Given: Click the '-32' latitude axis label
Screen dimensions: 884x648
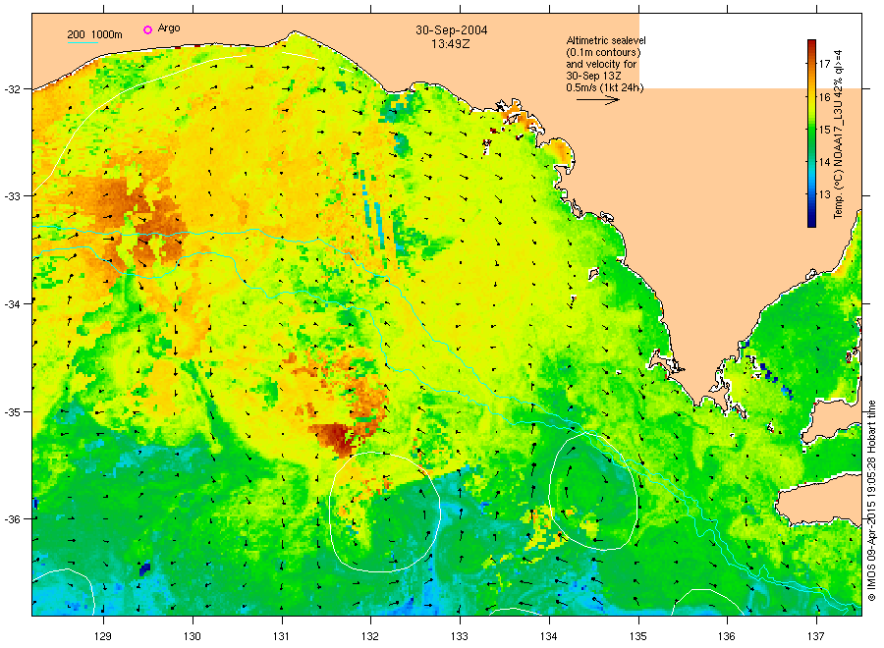Looking at the screenshot, I should 13,89.
